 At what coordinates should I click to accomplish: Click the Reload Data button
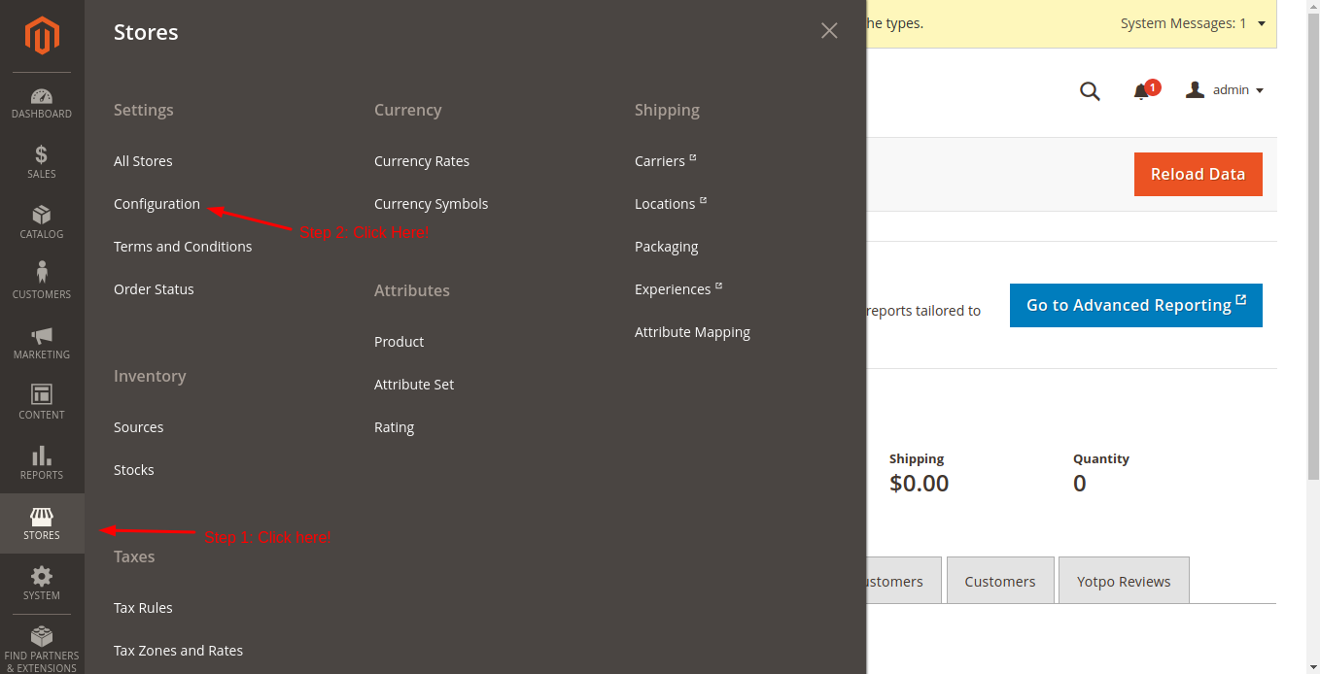1198,174
